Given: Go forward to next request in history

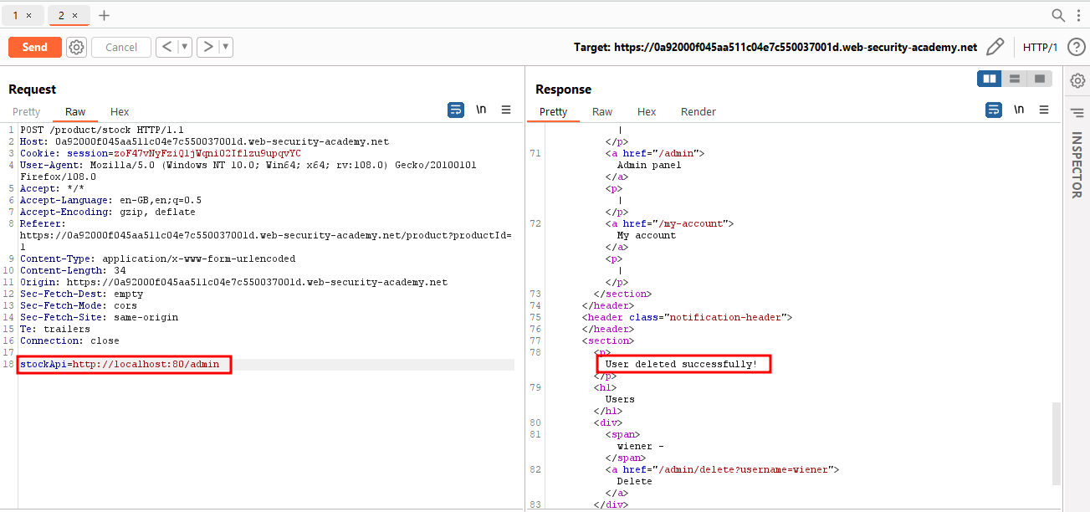Looking at the screenshot, I should click(x=208, y=48).
